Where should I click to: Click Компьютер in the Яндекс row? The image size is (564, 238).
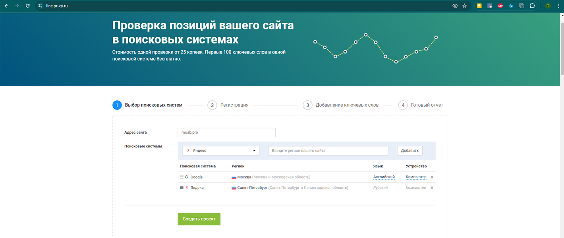416,188
